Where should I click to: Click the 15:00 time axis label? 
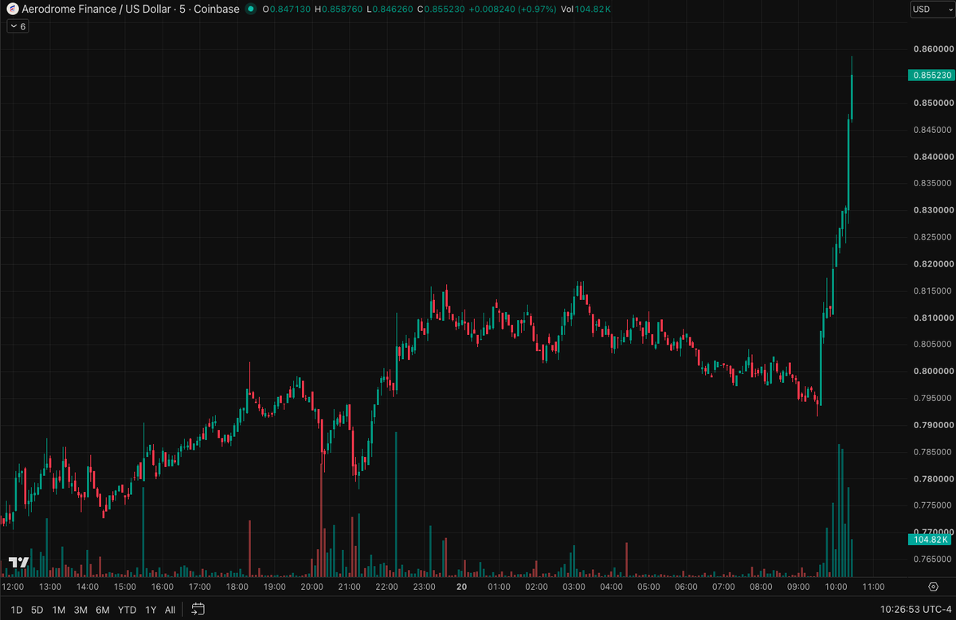(125, 587)
